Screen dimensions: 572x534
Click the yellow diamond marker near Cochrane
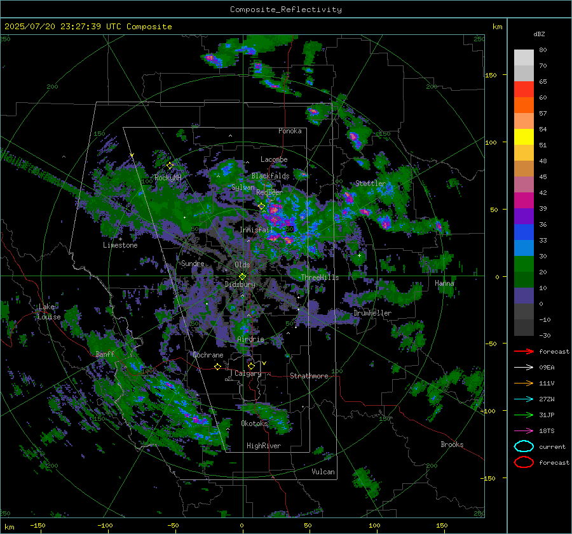(218, 366)
